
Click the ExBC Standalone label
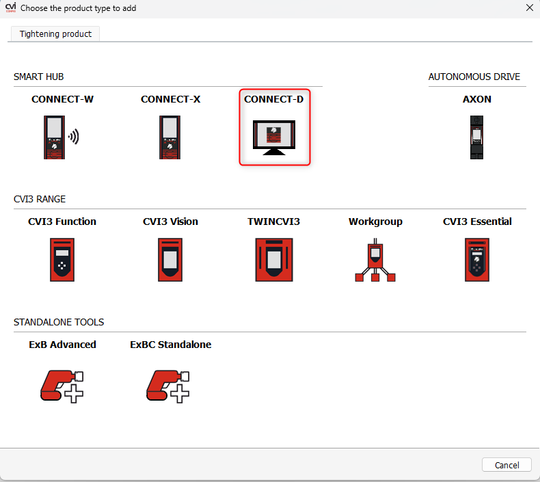171,345
